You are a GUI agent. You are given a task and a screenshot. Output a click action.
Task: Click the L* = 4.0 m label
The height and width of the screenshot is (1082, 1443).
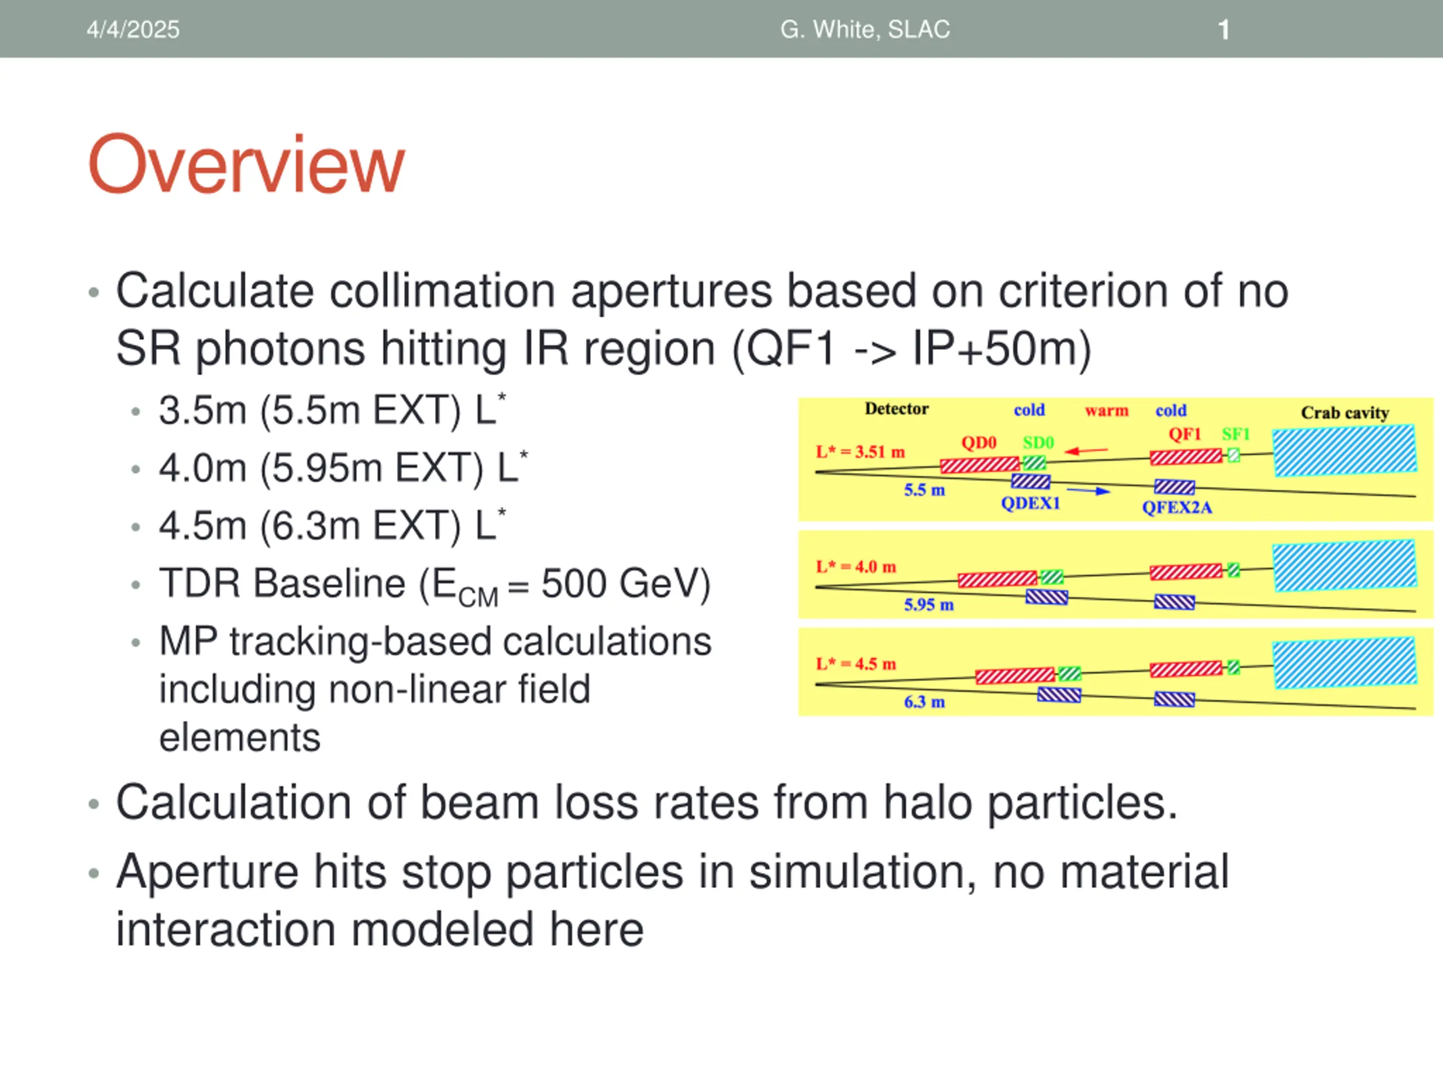[x=856, y=567]
